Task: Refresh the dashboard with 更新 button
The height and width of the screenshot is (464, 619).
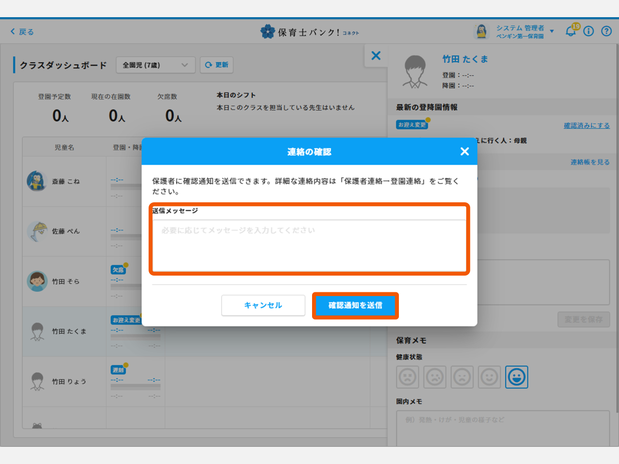Action: [x=216, y=65]
